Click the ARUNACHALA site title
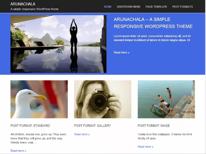Screen dimensions: 206x154 [x=23, y=4]
